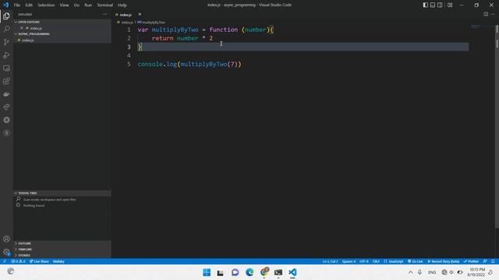
Task: Open the Search view in the activity bar
Action: coord(6,30)
